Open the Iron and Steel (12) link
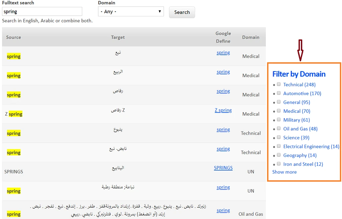 303,164
